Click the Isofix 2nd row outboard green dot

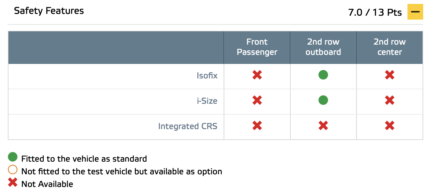click(x=323, y=75)
